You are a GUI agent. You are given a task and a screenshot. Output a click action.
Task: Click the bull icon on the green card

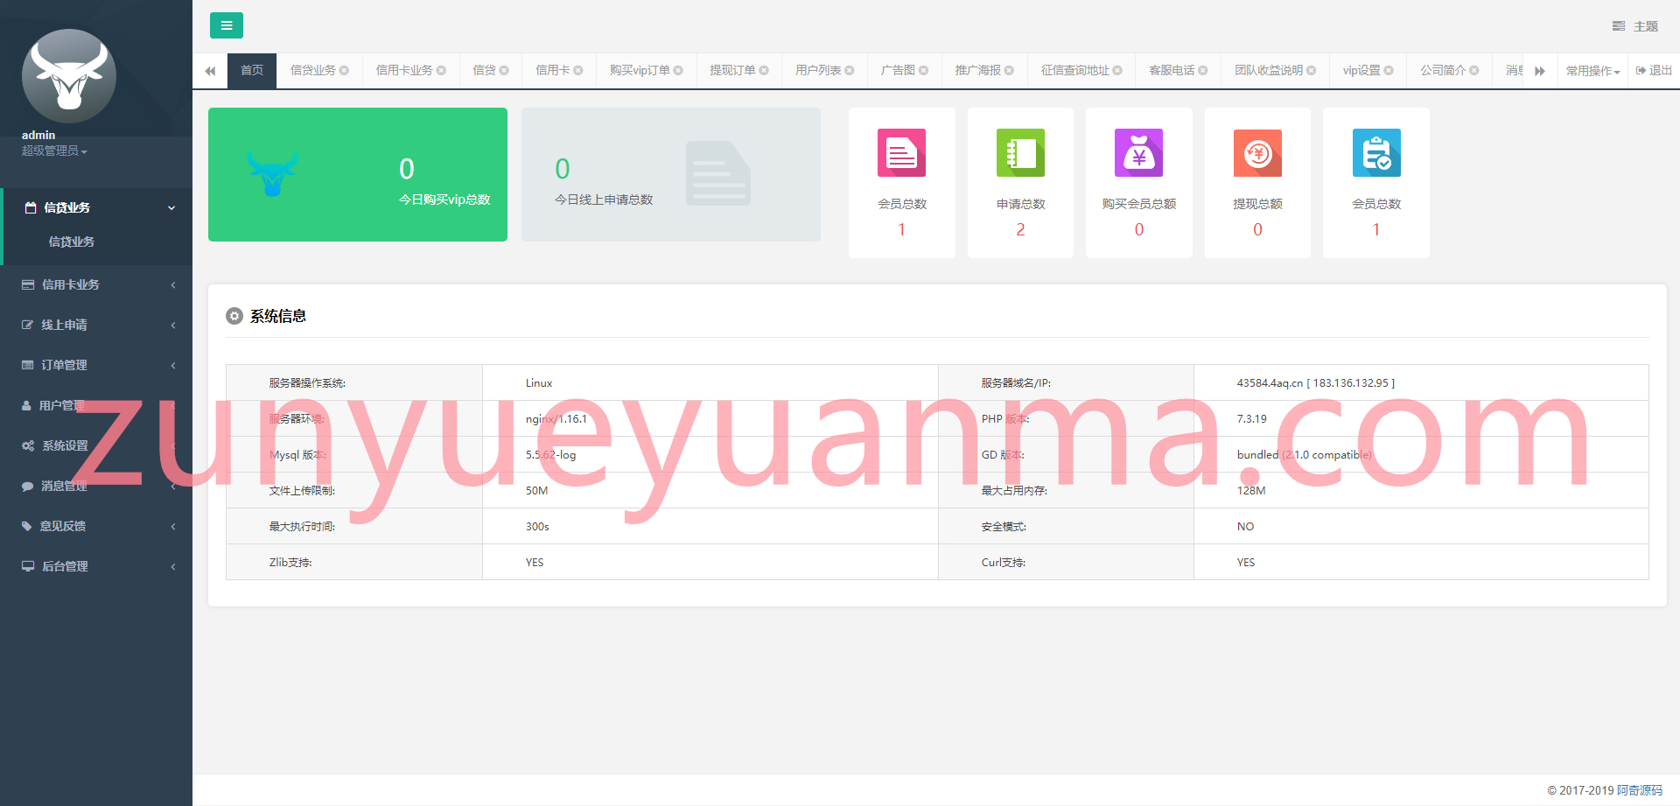point(272,172)
